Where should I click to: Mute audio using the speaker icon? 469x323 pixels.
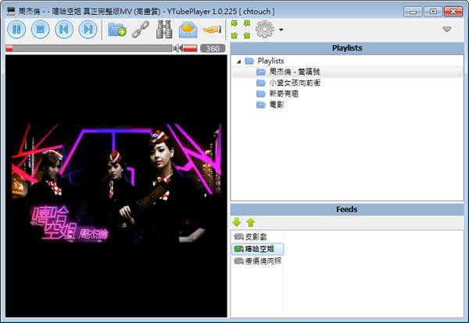tap(178, 48)
